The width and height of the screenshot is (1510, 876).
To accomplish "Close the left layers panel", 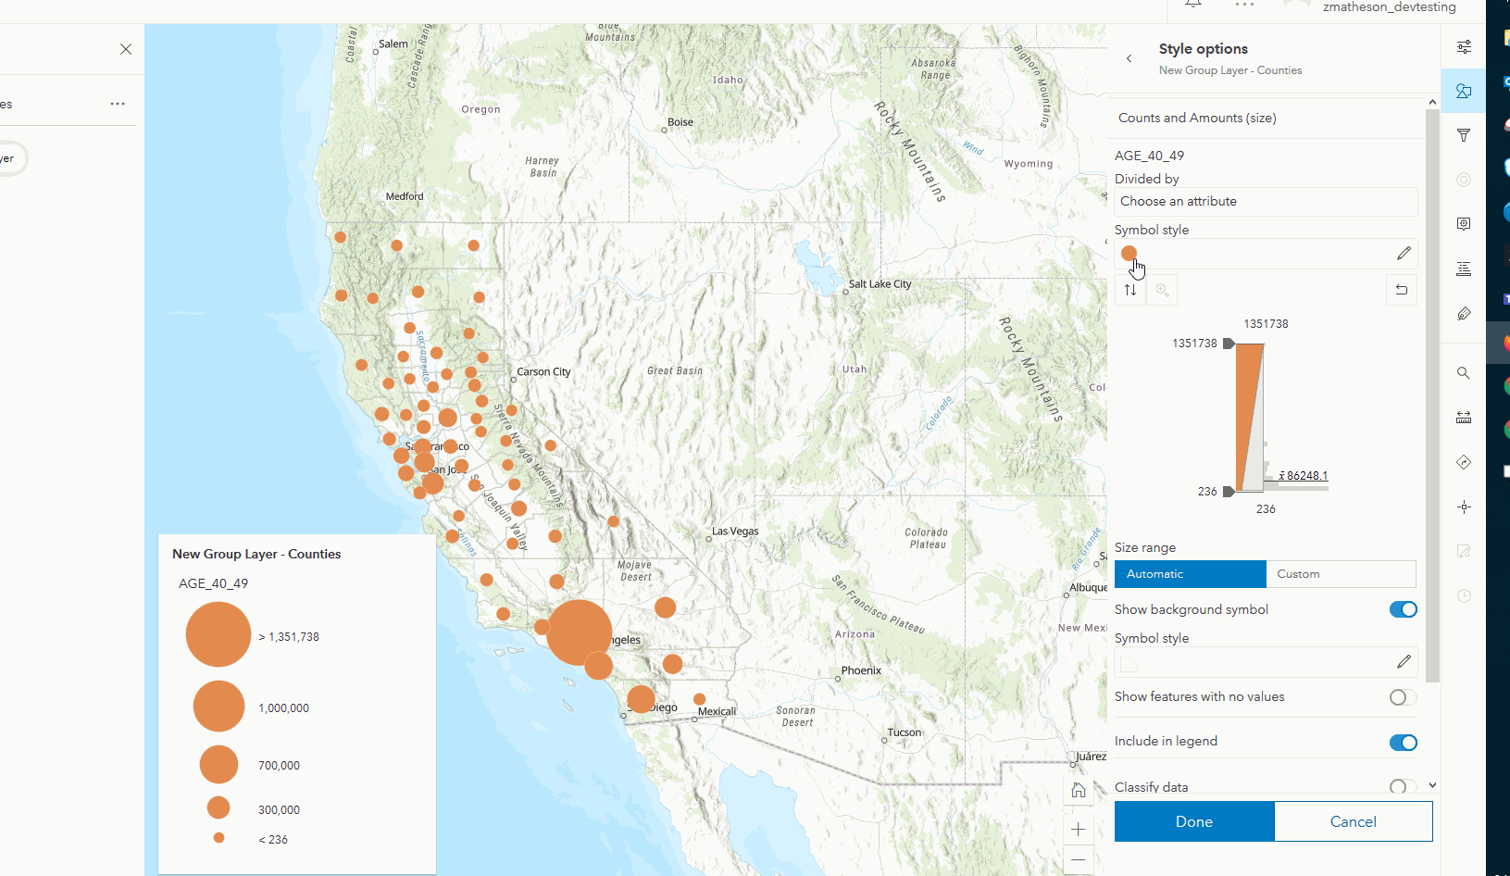I will [x=126, y=49].
